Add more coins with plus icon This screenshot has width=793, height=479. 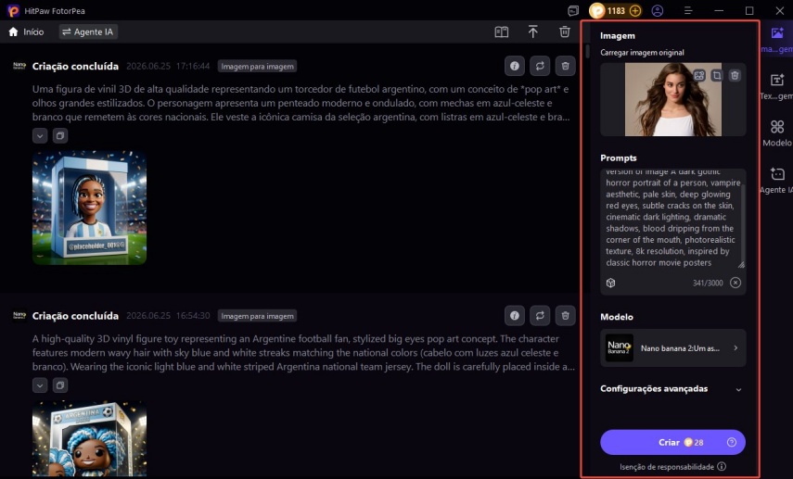[x=635, y=10]
